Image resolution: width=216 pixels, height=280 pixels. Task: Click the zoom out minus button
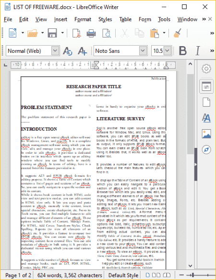coord(181,275)
